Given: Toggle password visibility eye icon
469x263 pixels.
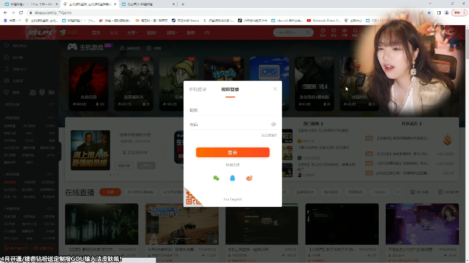Looking at the screenshot, I should tap(273, 124).
